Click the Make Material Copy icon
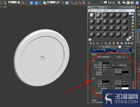 coord(106,43)
